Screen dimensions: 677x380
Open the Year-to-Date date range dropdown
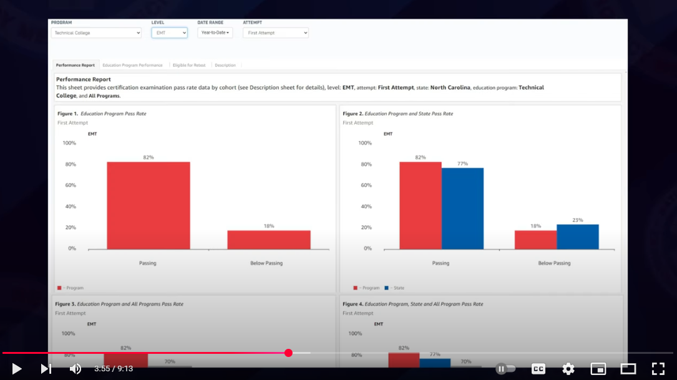[215, 33]
